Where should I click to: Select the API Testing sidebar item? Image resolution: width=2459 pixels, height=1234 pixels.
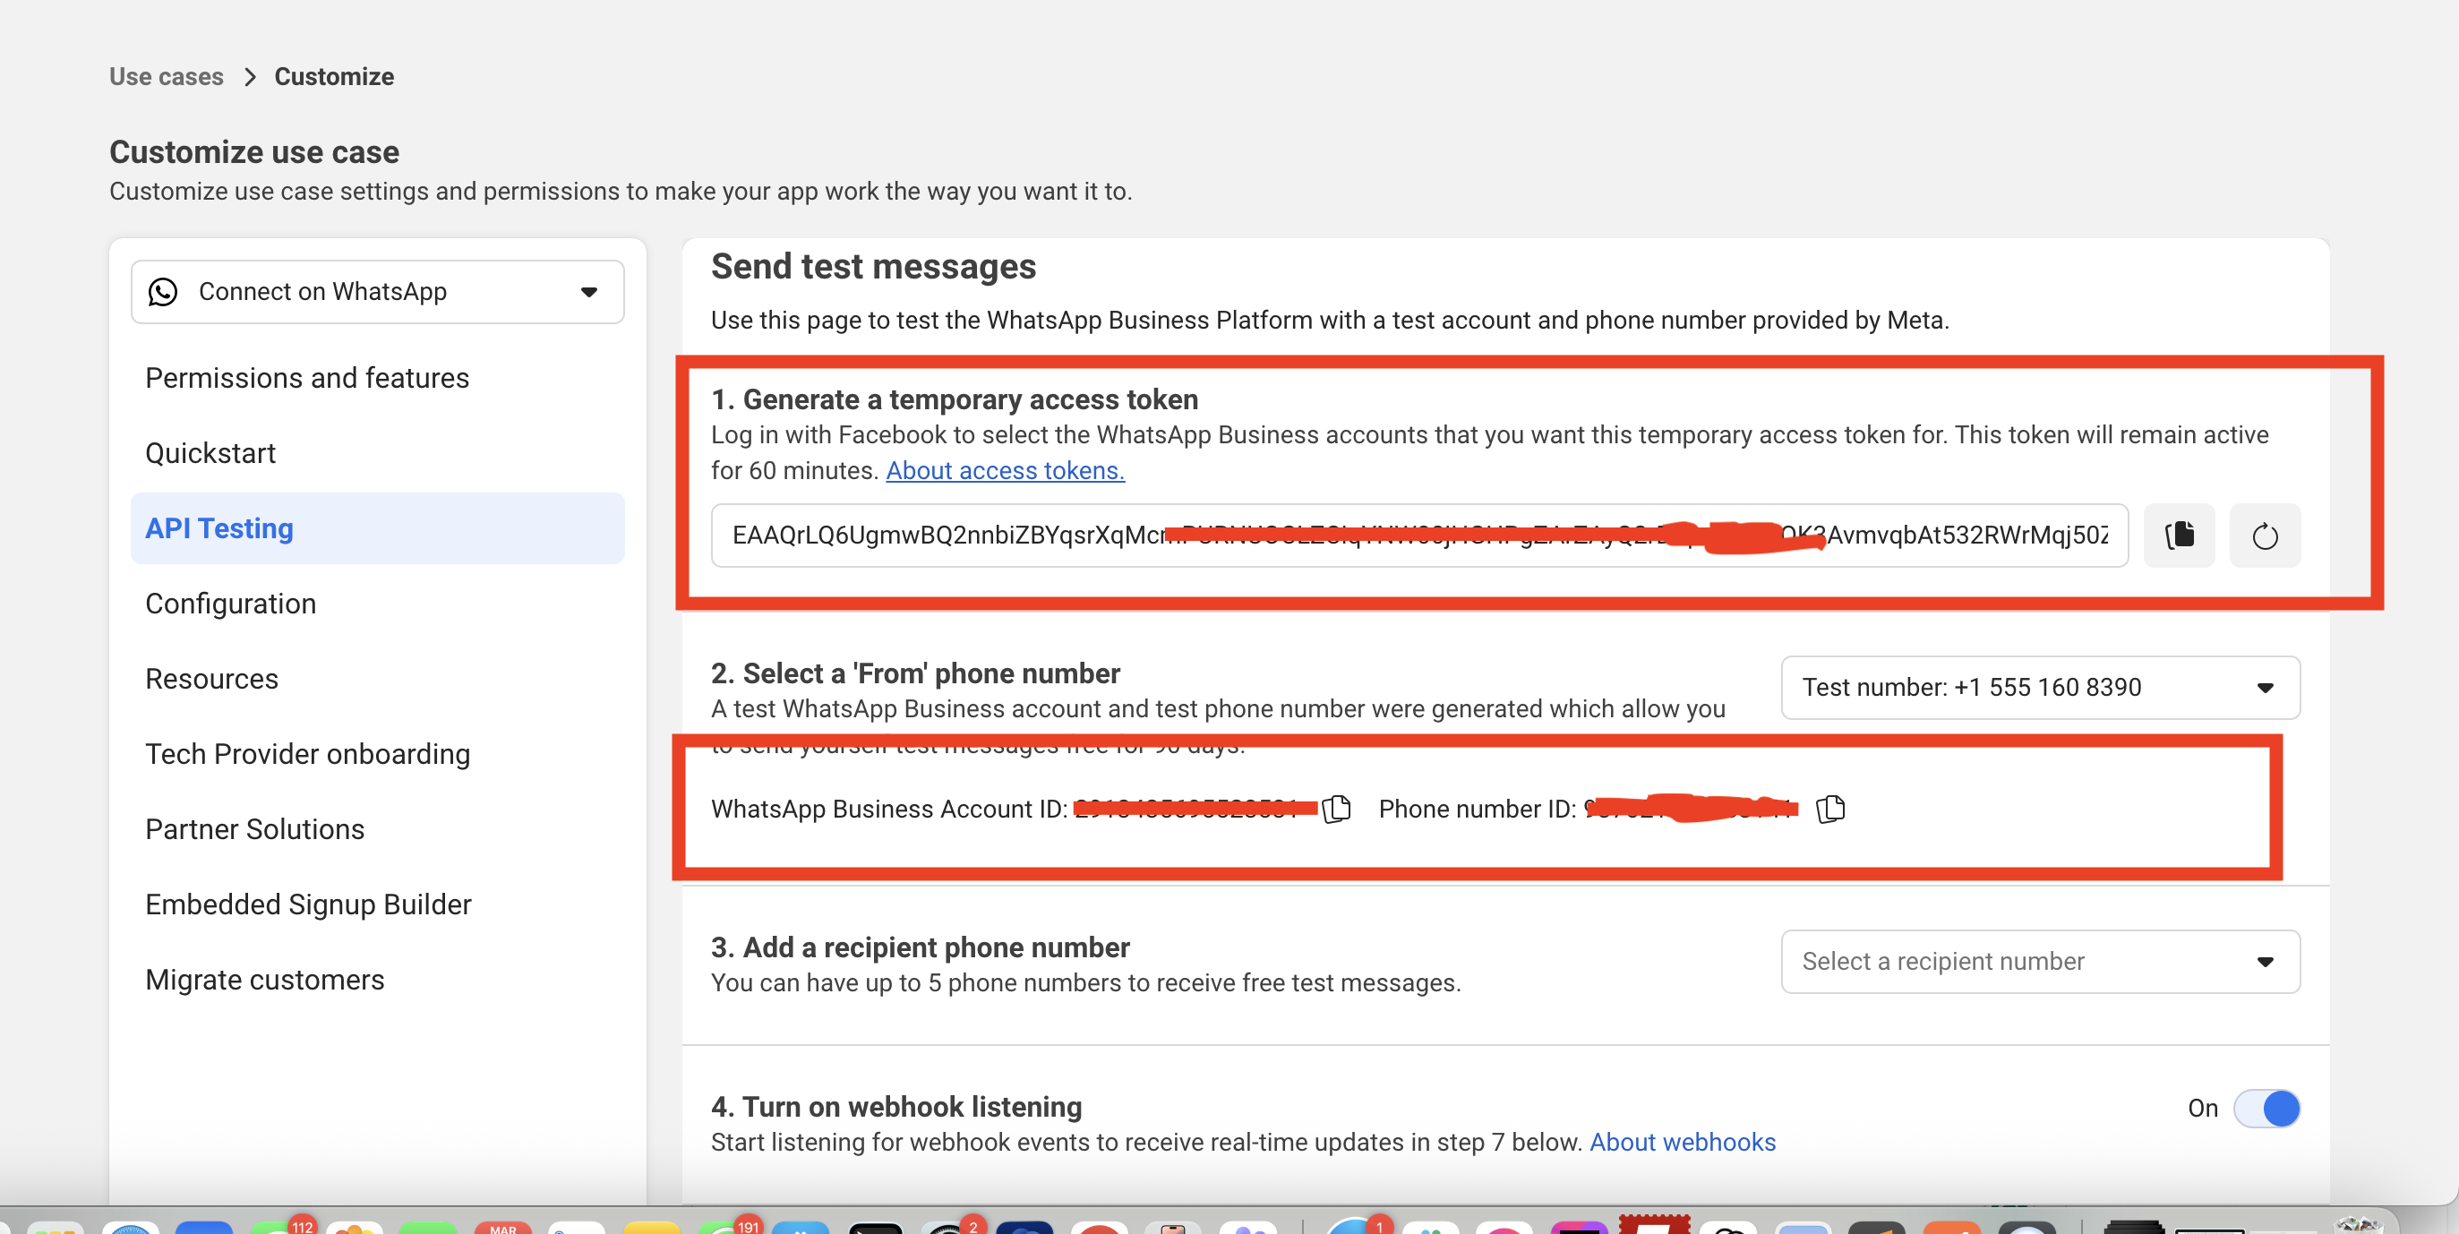378,528
